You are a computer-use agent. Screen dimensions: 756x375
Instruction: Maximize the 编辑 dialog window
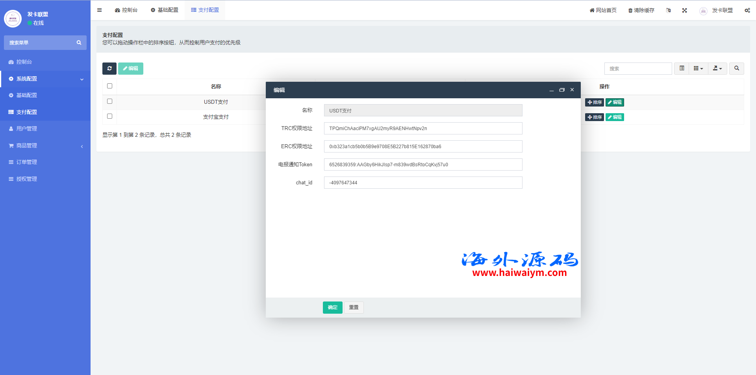tap(562, 90)
